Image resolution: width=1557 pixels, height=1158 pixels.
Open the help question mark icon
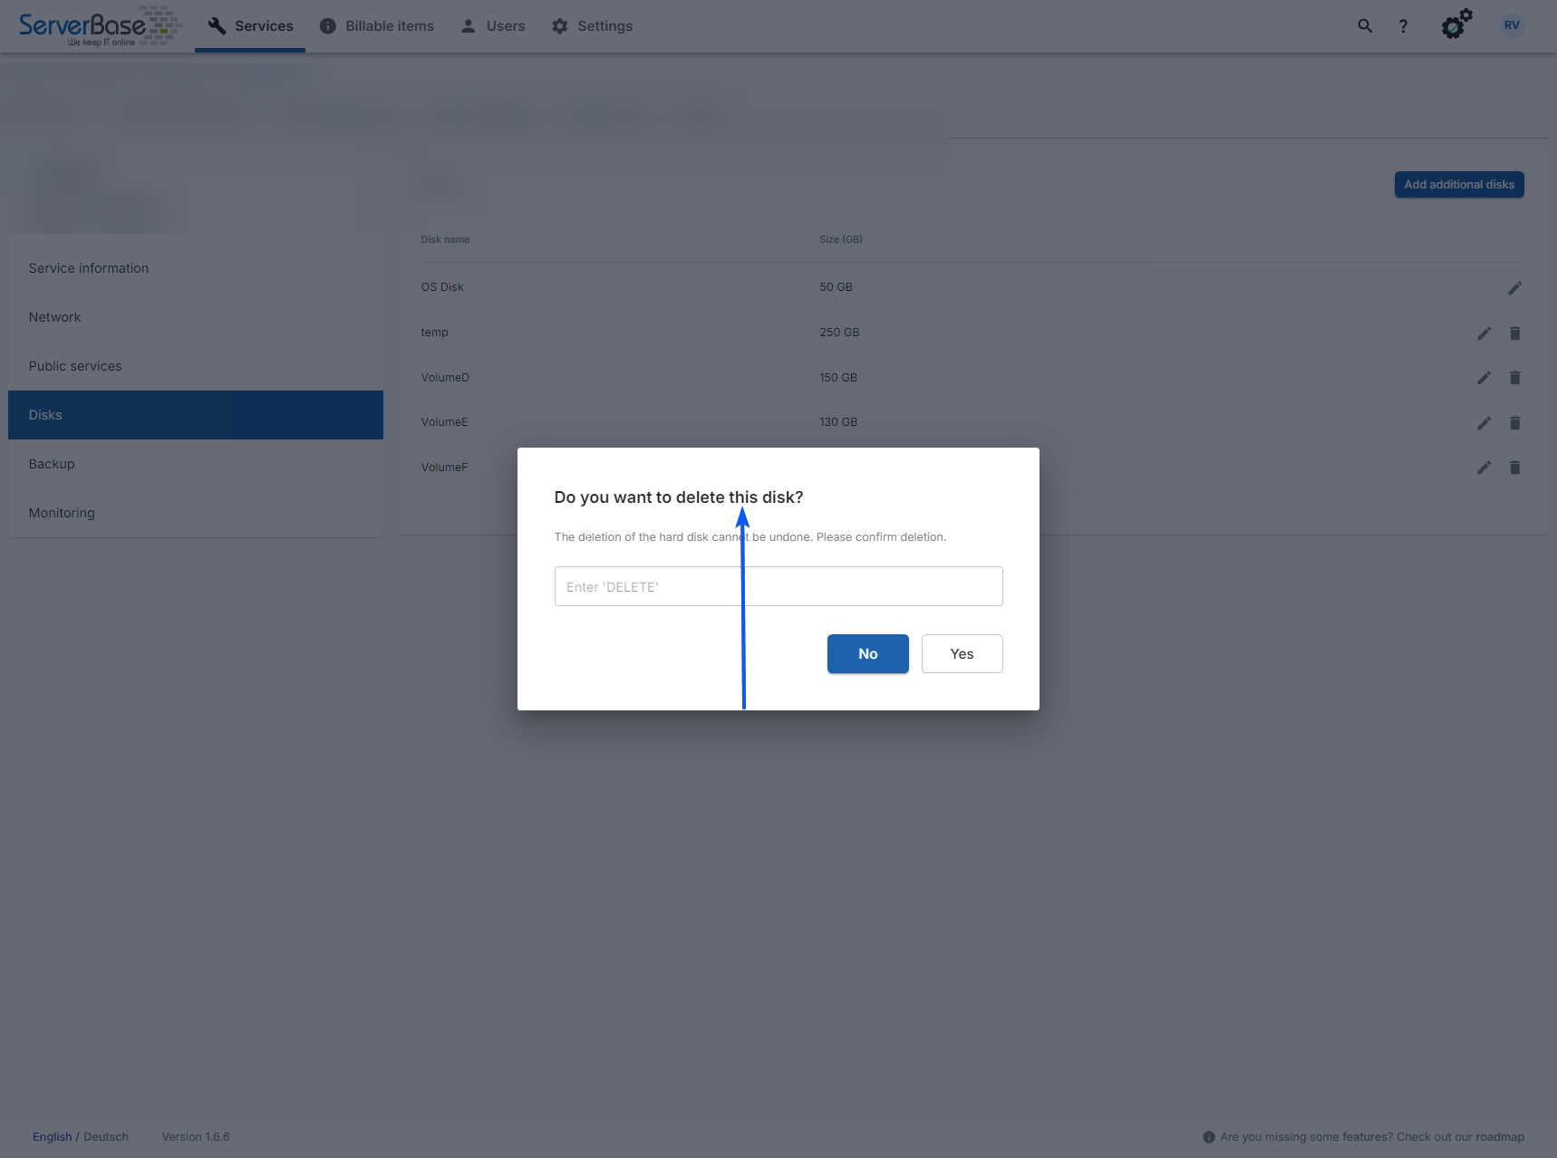pos(1403,26)
